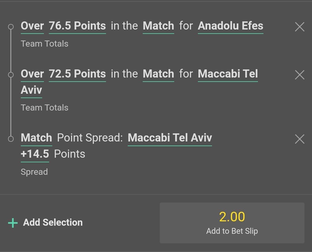The height and width of the screenshot is (252, 312).
Task: Change Maccabi Tel Aviv team in Team Totals selection
Action: pos(228,74)
